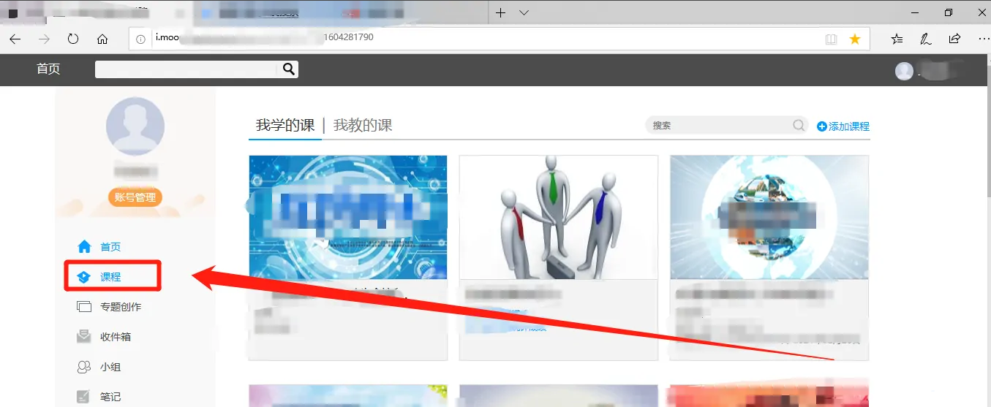
Task: Click the large profile avatar in sidebar
Action: [135, 126]
